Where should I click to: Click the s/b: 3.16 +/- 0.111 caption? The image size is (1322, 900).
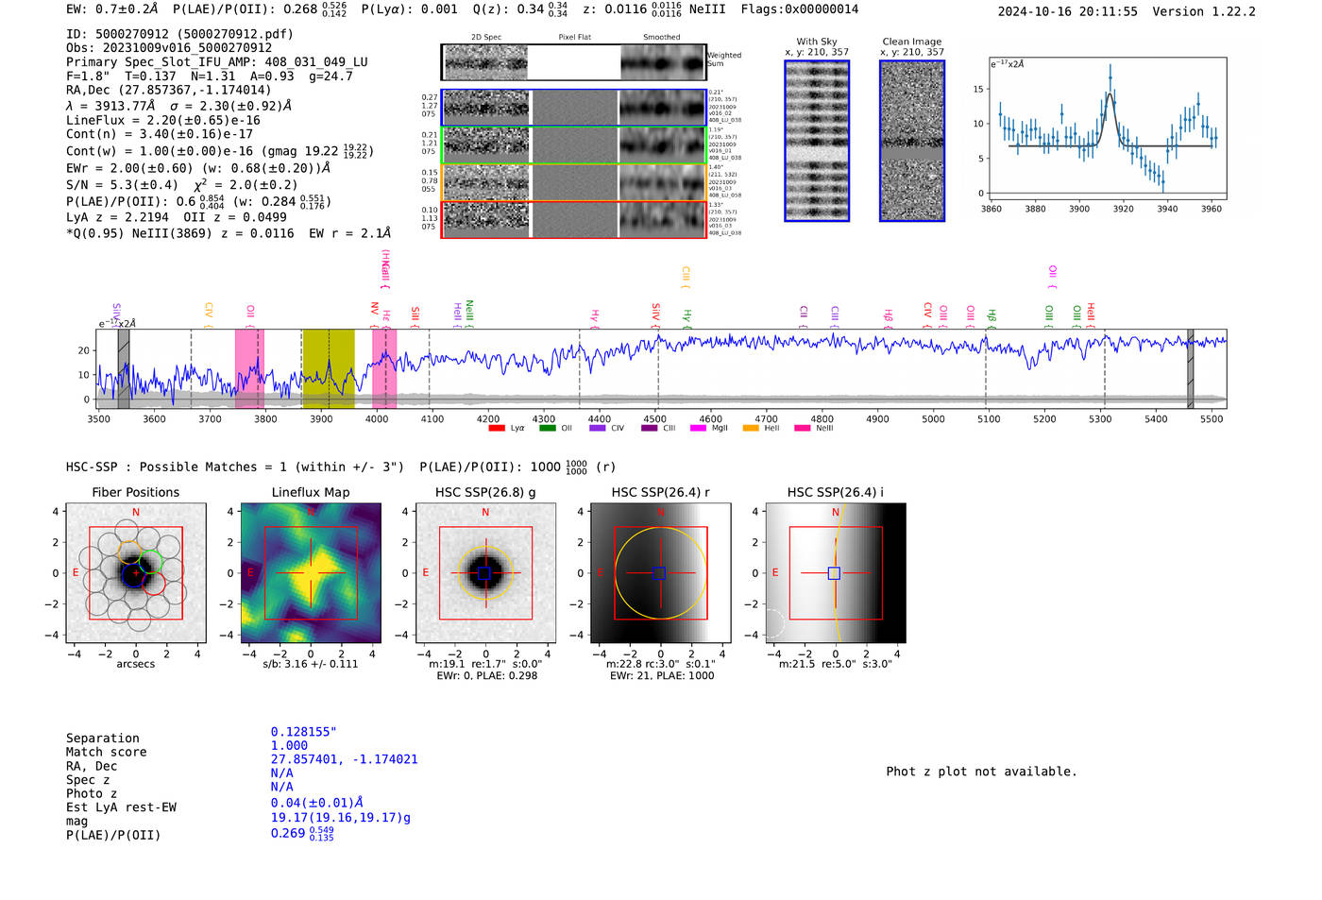click(311, 664)
